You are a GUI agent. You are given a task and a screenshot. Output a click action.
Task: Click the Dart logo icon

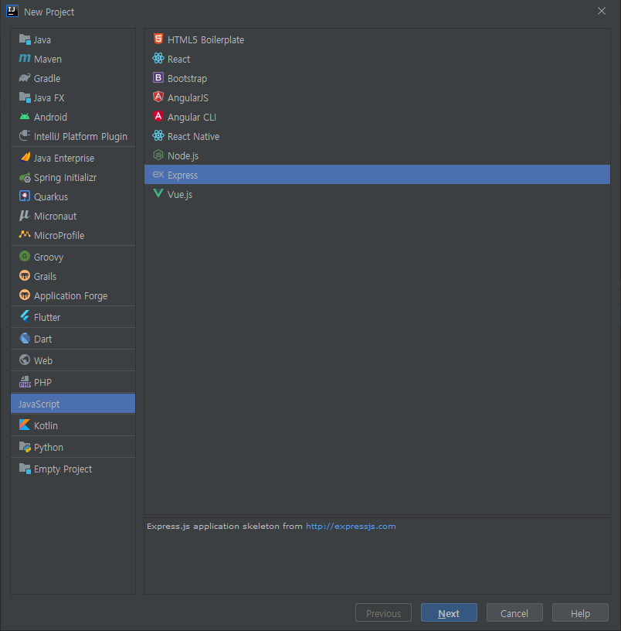point(25,339)
